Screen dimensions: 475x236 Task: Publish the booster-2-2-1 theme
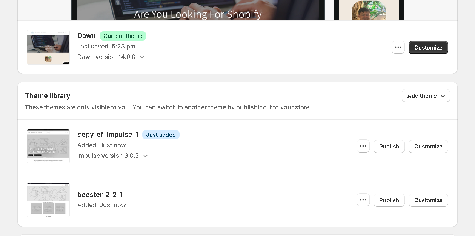389,200
